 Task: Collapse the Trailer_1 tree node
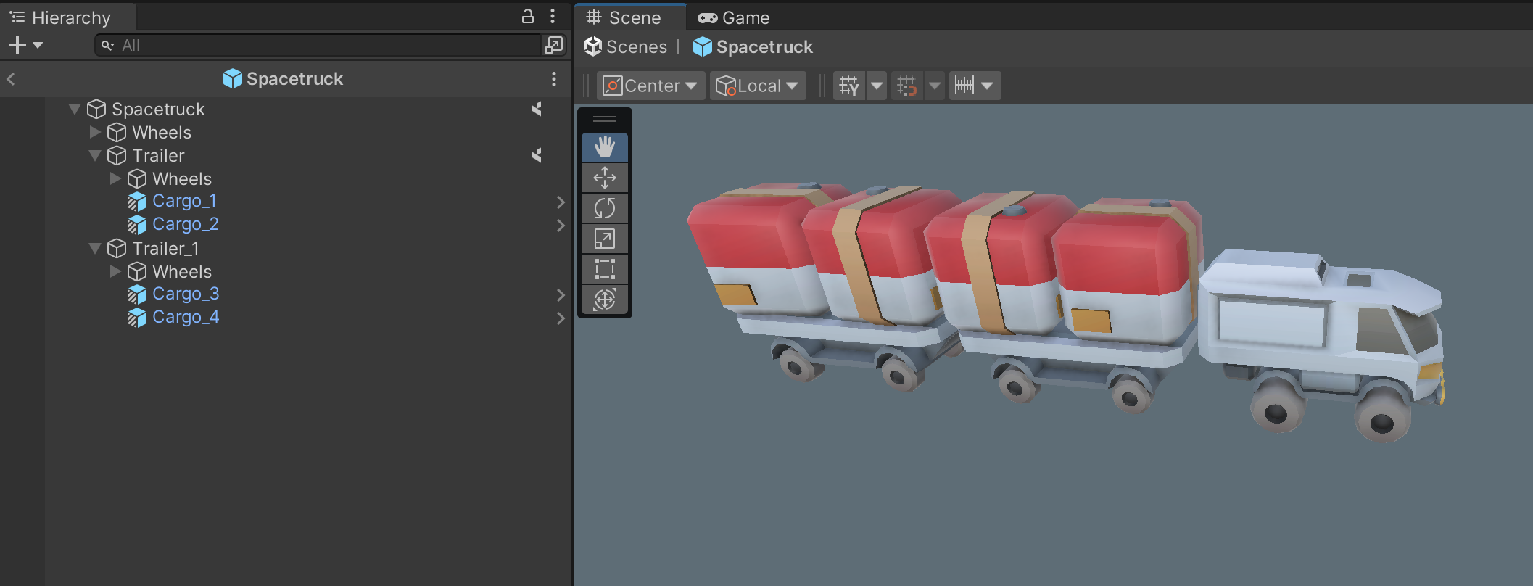pos(95,248)
